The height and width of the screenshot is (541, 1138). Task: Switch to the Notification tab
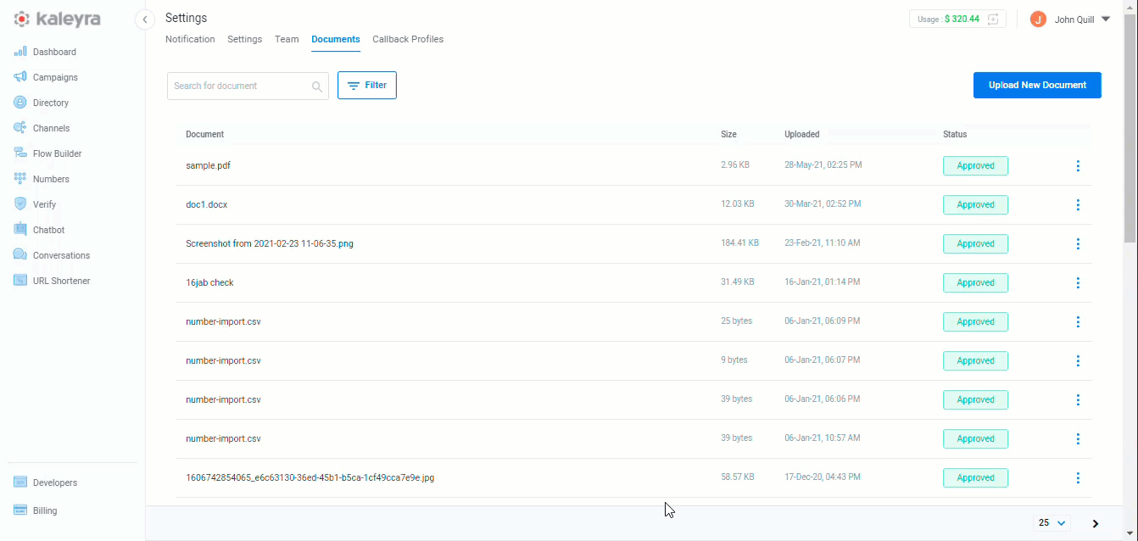(190, 39)
